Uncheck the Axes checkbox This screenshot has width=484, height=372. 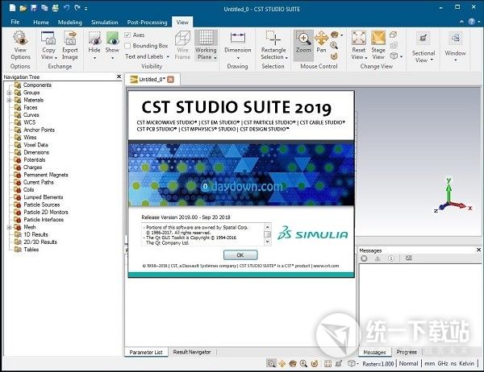(x=127, y=35)
